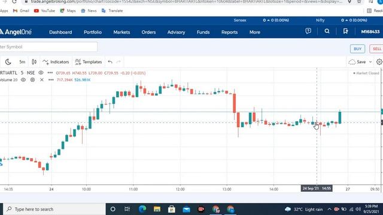
Task: Open the Reports menu
Action: coord(229,32)
